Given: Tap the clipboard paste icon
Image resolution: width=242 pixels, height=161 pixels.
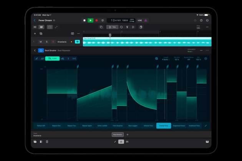Looking at the screenshot, I should pyautogui.click(x=141, y=27).
